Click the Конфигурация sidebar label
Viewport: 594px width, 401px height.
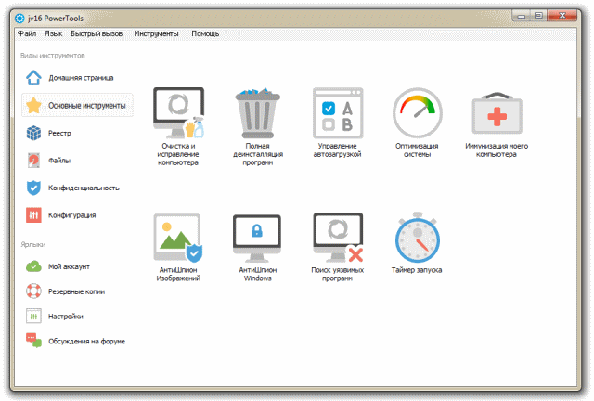[x=72, y=215]
